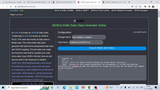Viewport: 160px width, 90px height.
Task: Open the taskbar clock 07:51
Action: 148,87
